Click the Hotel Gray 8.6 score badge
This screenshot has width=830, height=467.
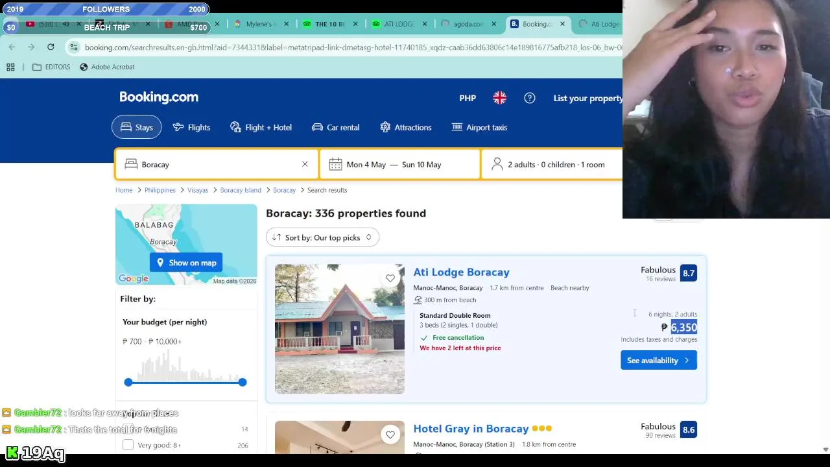(x=689, y=429)
